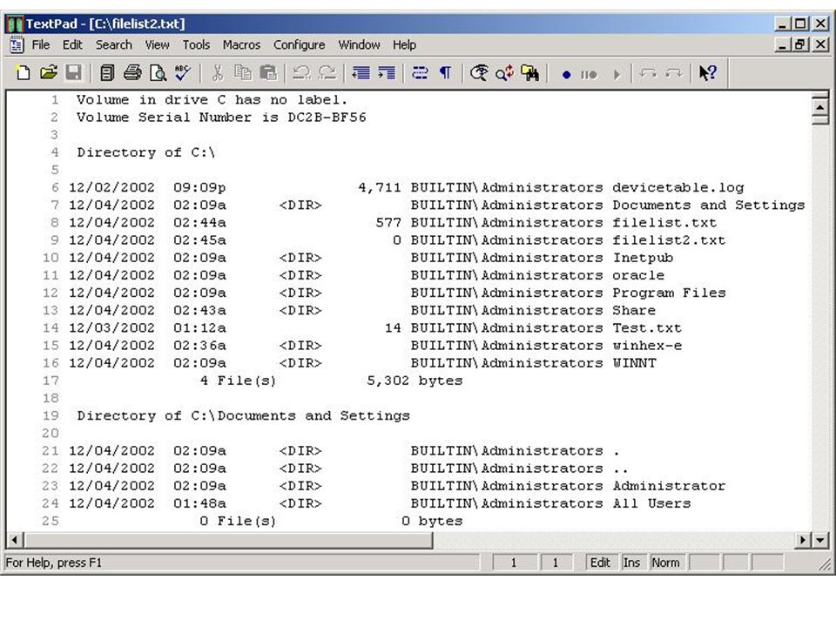836x627 pixels.
Task: Restore the inner document window
Action: click(x=801, y=44)
